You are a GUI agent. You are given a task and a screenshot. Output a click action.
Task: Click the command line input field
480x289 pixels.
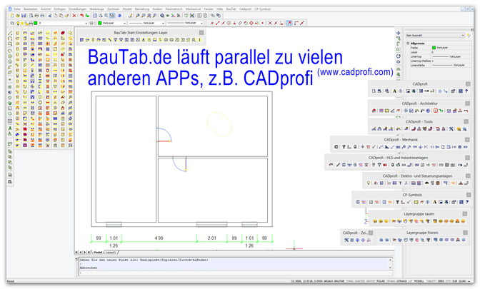234,273
